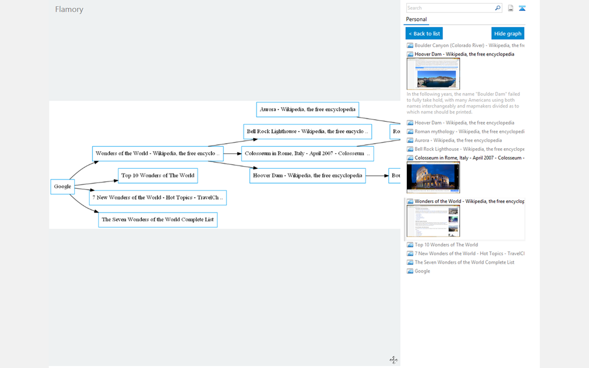The height and width of the screenshot is (368, 589).
Task: Click the Flamory title text
Action: [x=69, y=9]
